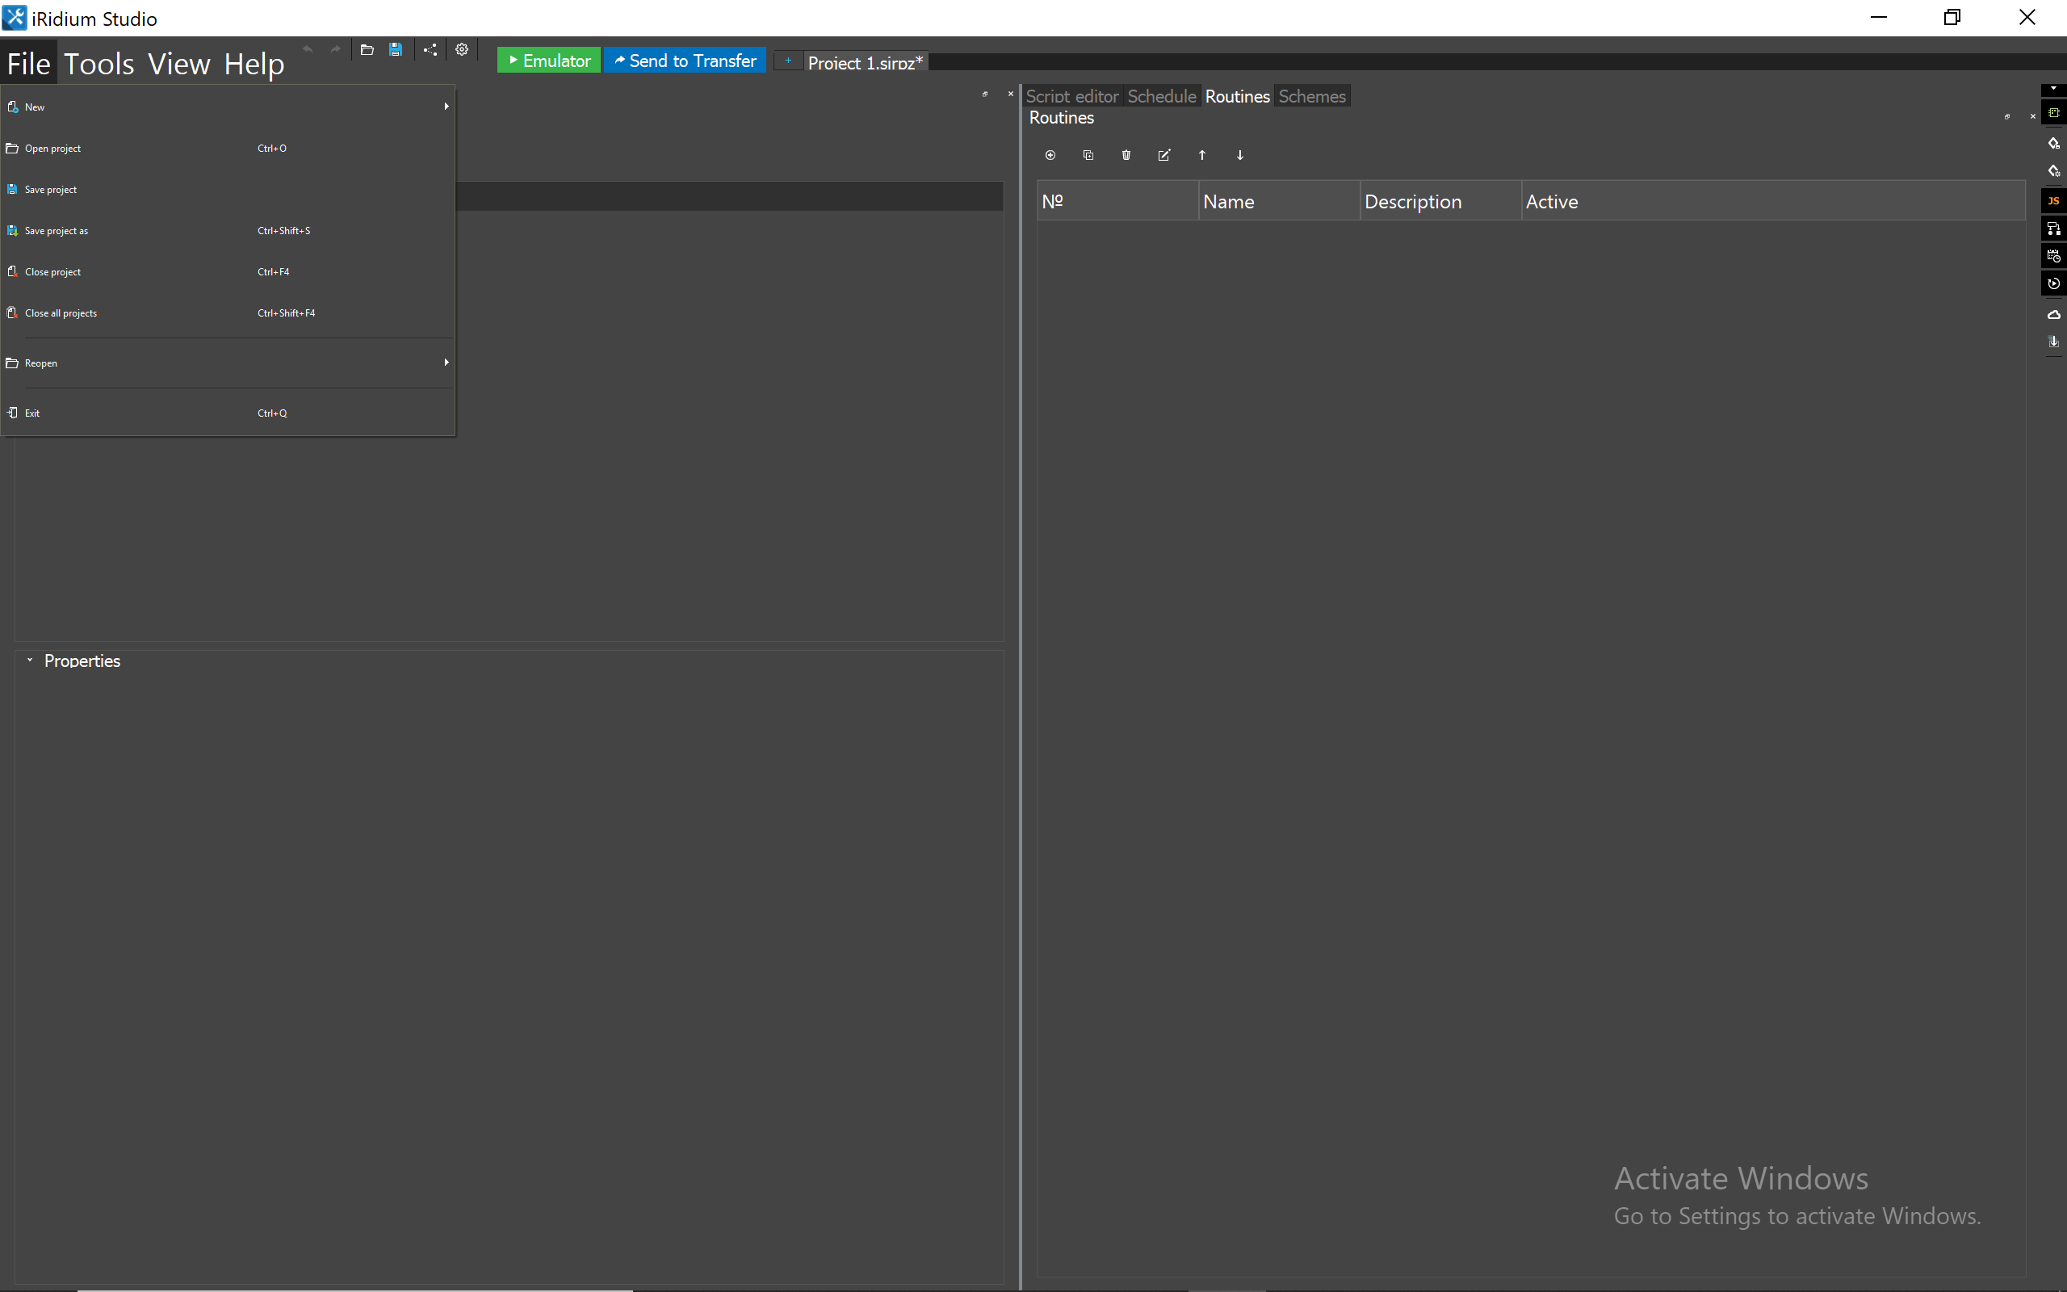This screenshot has width=2067, height=1292.
Task: Click the undo arrow in the toolbar
Action: point(308,49)
